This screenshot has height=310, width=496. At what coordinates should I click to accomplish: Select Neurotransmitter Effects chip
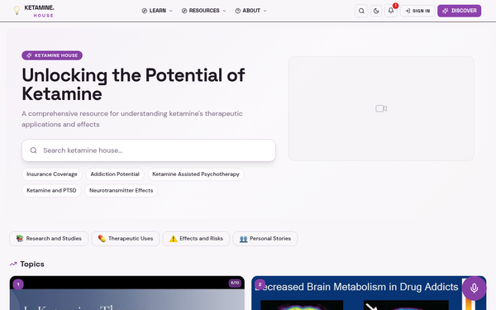pyautogui.click(x=122, y=190)
